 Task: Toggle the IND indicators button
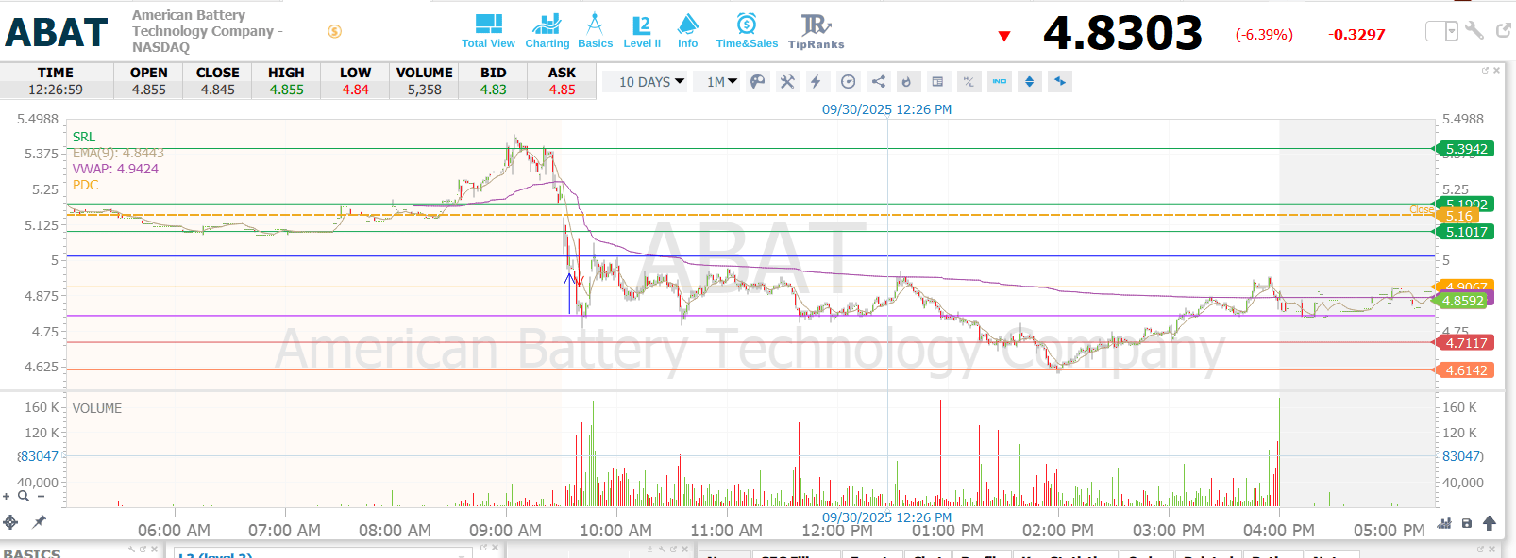(999, 82)
